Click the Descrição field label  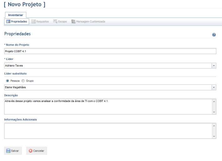(11, 95)
